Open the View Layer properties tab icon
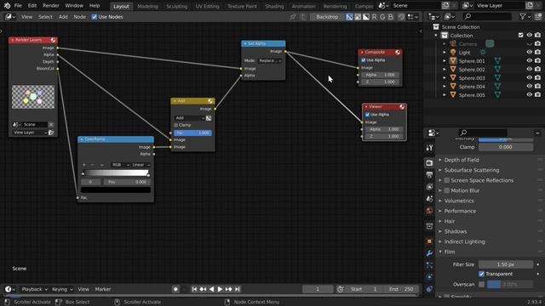 coord(429,187)
